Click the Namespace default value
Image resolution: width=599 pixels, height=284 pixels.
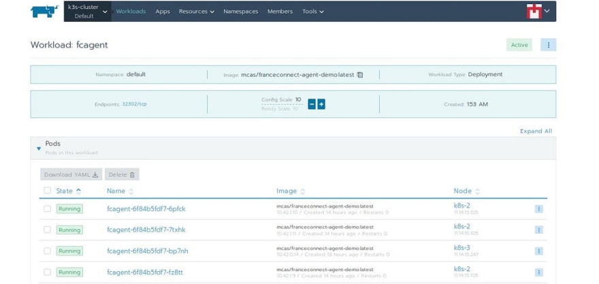[136, 75]
